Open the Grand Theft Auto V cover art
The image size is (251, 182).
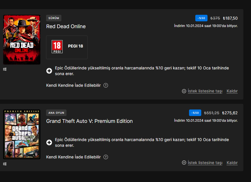pos(22,134)
